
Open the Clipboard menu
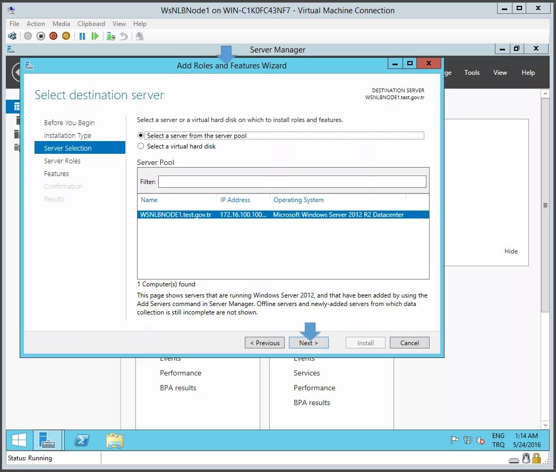[91, 24]
